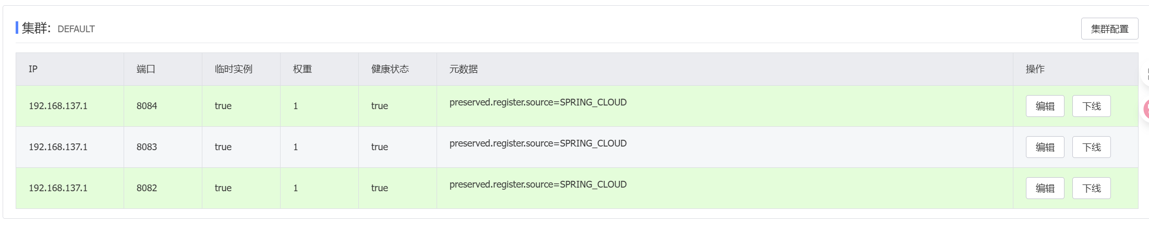Viewport: 1149px width, 225px height.
Task: Click the IP address in the 8084 row
Action: tap(58, 106)
